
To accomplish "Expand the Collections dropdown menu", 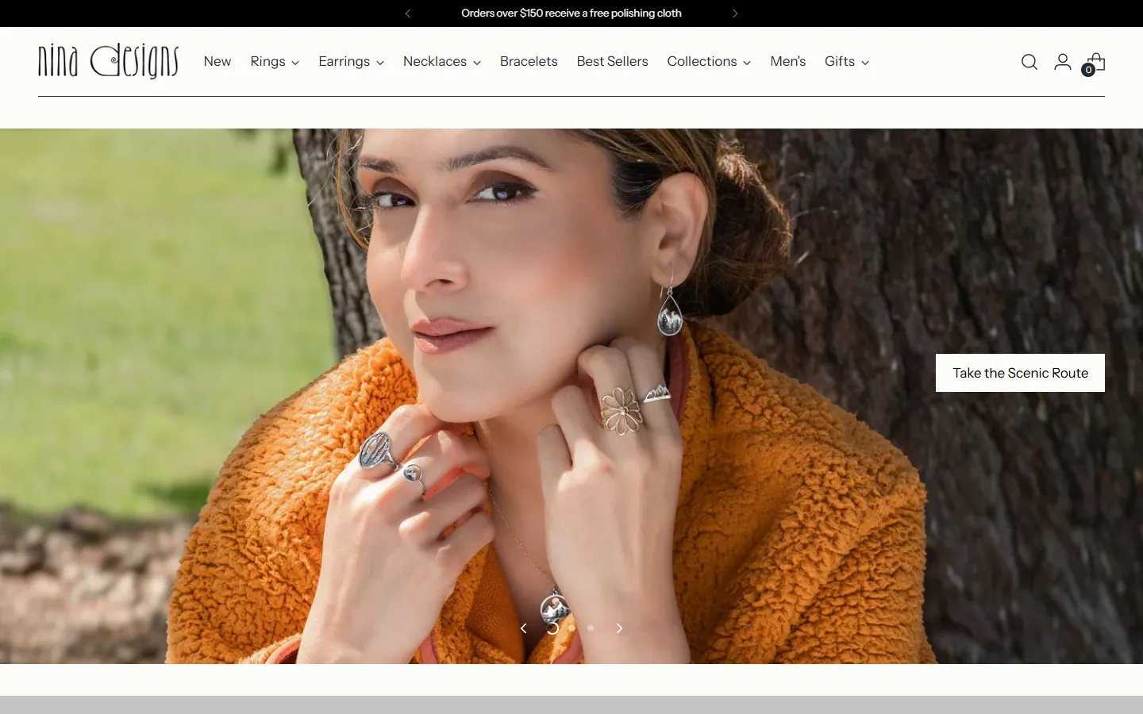I will pyautogui.click(x=709, y=62).
